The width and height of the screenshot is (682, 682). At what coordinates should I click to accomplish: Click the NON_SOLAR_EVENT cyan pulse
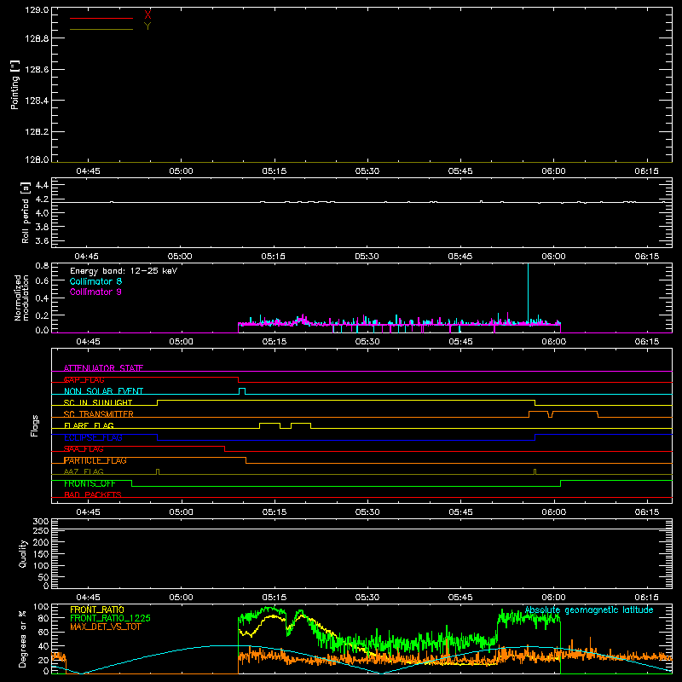pyautogui.click(x=242, y=391)
